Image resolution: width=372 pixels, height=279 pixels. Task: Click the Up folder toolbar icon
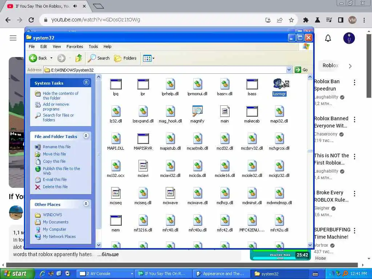79,58
